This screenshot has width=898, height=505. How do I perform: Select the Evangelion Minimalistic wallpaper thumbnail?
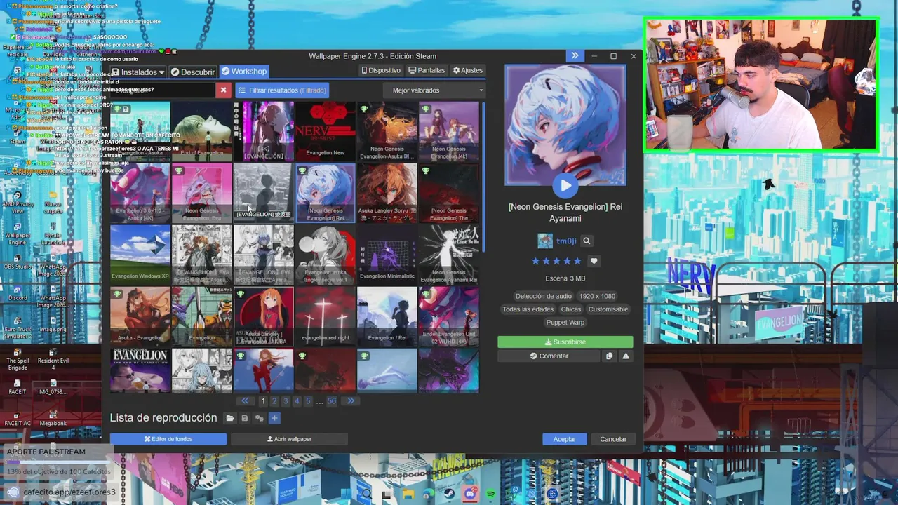point(387,255)
